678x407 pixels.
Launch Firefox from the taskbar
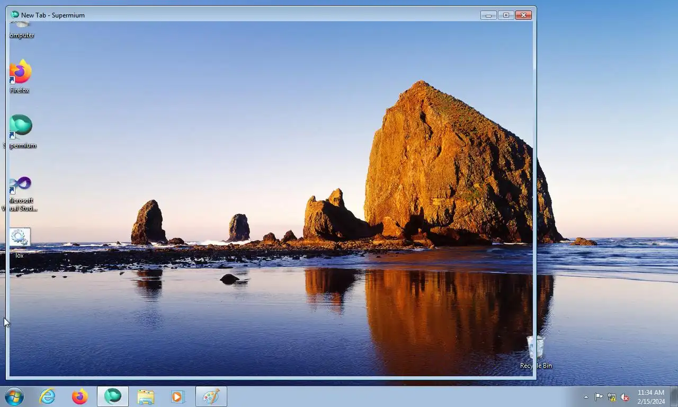coord(80,396)
